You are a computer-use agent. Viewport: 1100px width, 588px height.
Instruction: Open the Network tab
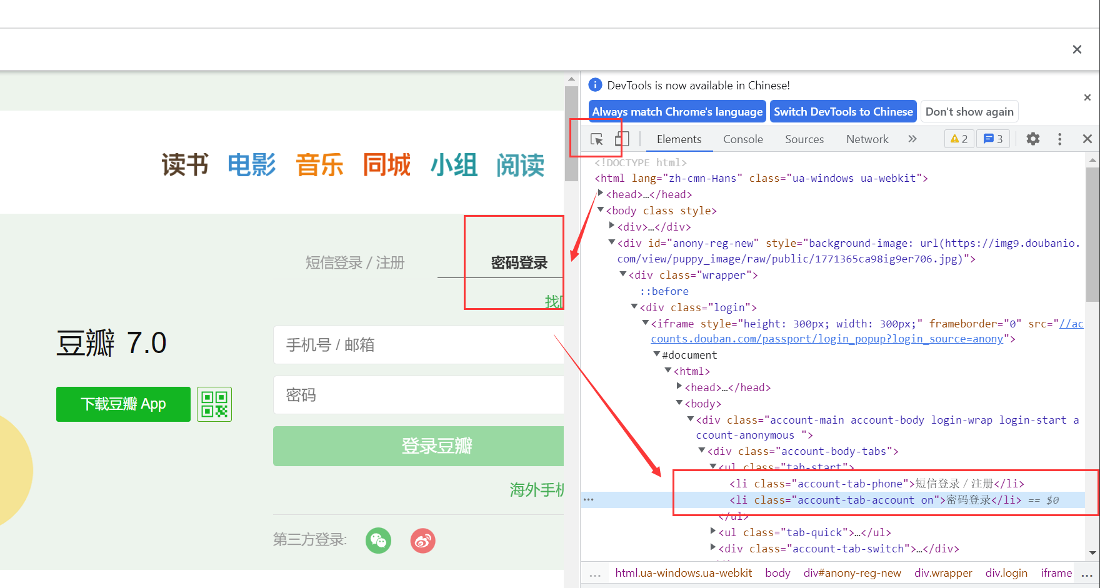(x=867, y=139)
